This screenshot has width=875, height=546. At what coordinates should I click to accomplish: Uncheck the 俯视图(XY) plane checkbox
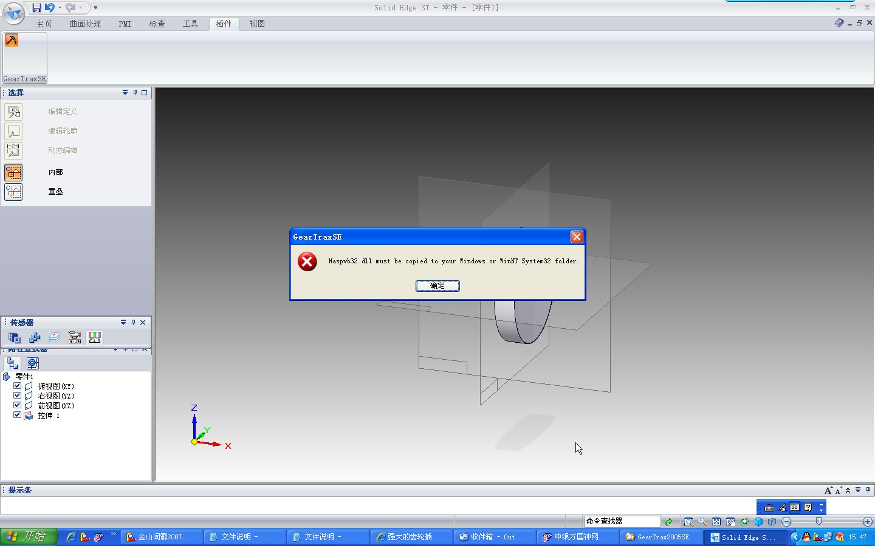(18, 386)
